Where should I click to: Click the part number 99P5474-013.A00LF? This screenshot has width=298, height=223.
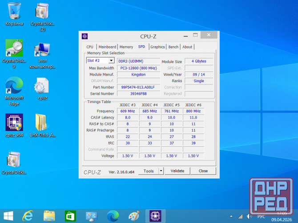(138, 87)
